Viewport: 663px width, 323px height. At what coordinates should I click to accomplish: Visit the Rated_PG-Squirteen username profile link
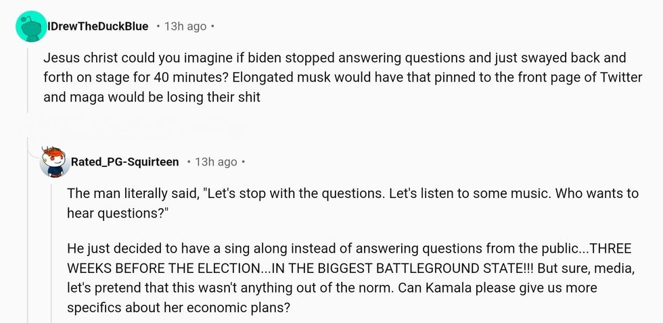coord(125,162)
